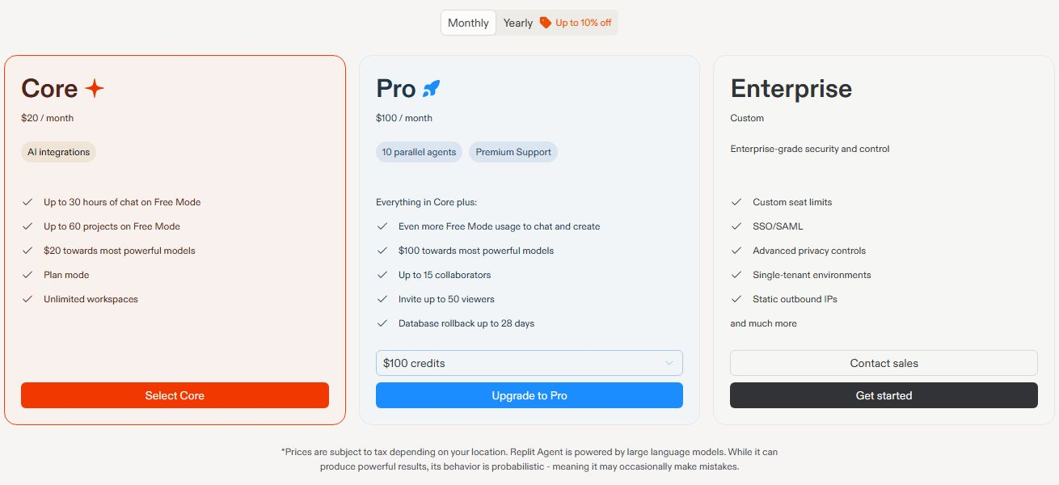1059x485 pixels.
Task: Click the Enterprise Get started button
Action: point(884,395)
